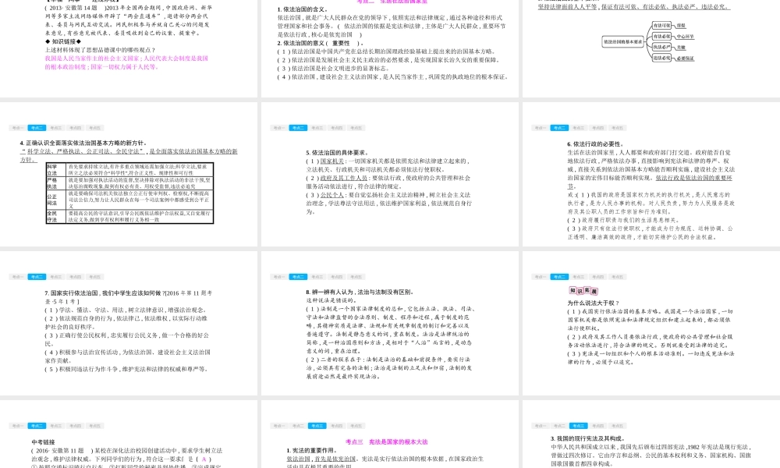Click 知识链接 heading on first slide
Image resolution: width=780 pixels, height=468 pixels.
(x=63, y=42)
